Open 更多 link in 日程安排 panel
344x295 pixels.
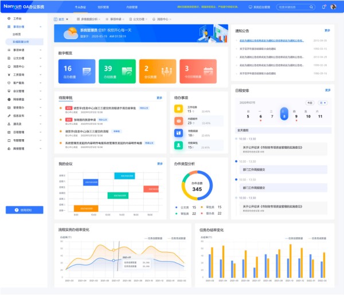point(327,90)
